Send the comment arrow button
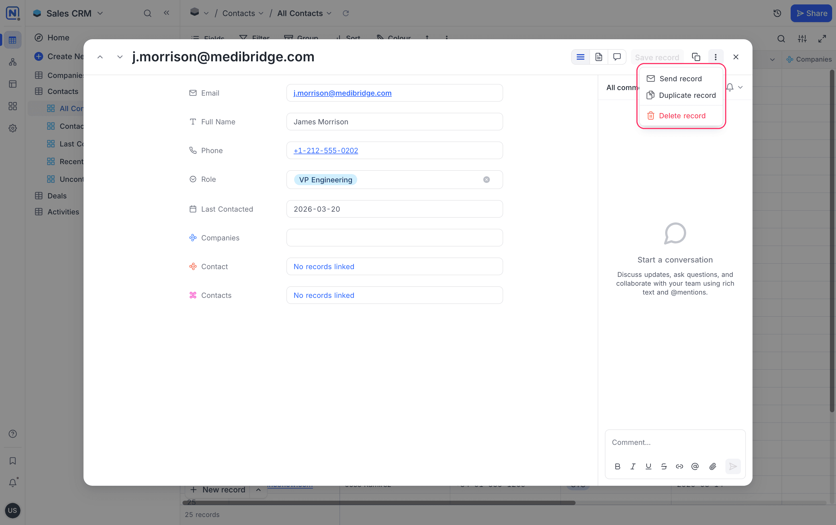The height and width of the screenshot is (525, 836). pyautogui.click(x=733, y=467)
